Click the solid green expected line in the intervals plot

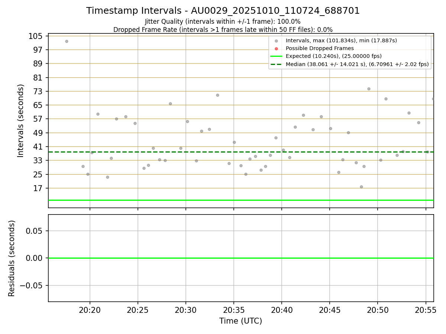coord(241,200)
